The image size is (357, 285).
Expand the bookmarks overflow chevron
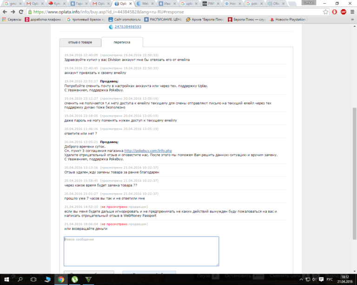coord(352,19)
